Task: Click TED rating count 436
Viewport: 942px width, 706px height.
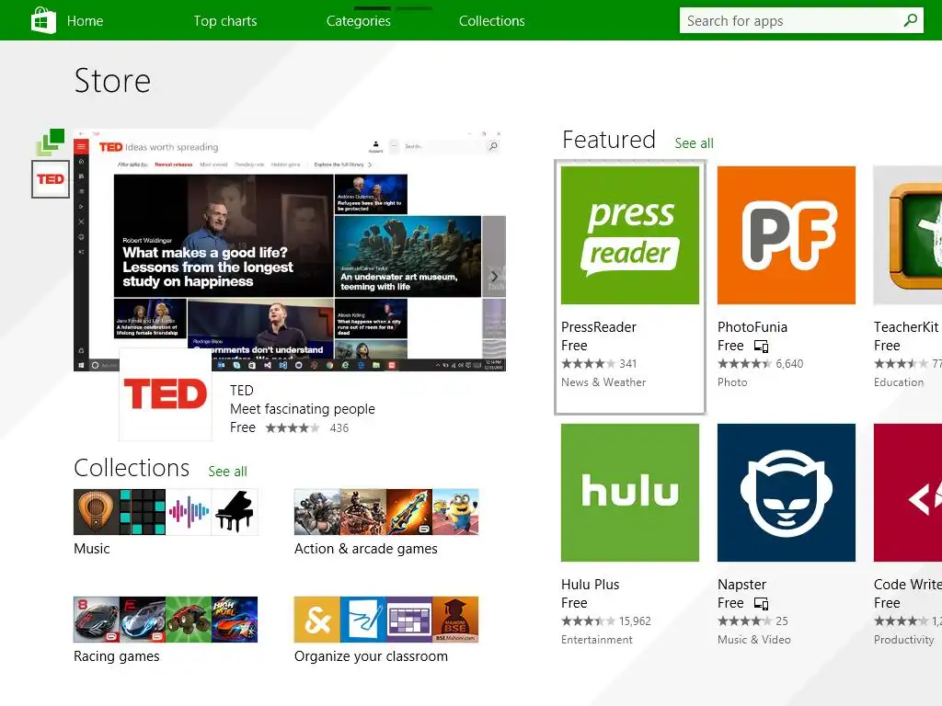Action: click(339, 428)
